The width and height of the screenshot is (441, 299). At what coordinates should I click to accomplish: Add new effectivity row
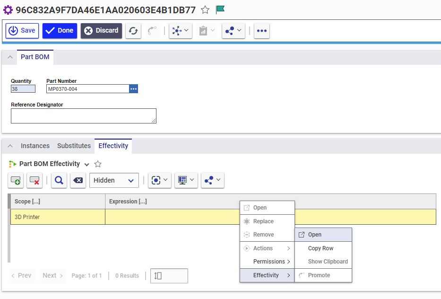coord(16,180)
